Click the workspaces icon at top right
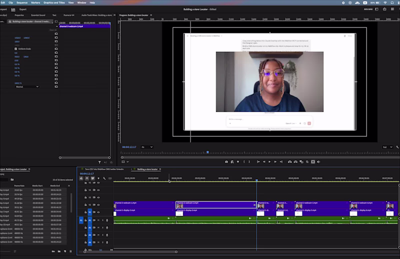This screenshot has height=259, width=400. tap(377, 9)
